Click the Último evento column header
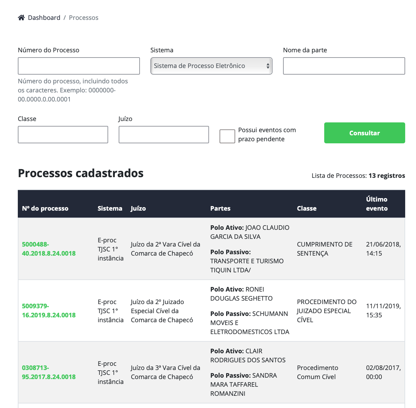This screenshot has height=408, width=416. click(x=377, y=204)
